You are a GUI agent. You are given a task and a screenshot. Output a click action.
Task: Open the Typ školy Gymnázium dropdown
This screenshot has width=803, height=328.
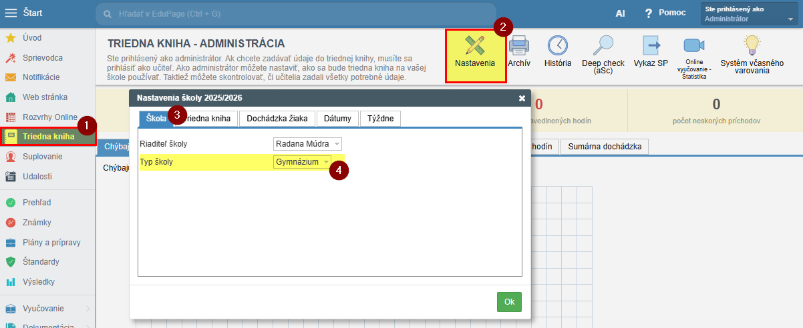(x=303, y=162)
